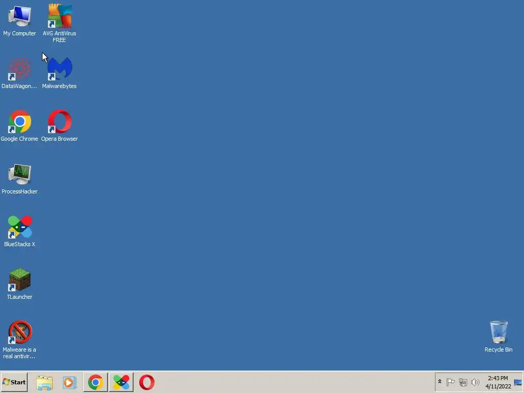Screen dimensions: 524x393
Task: Open the Start menu
Action: click(14, 382)
